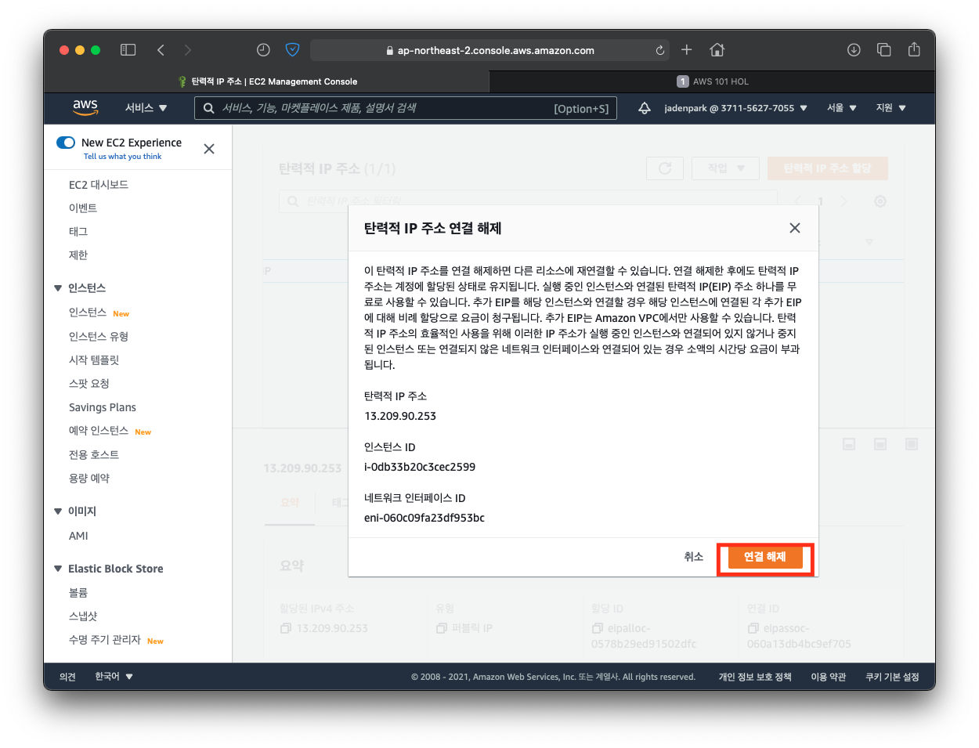Open the 한국어 language dropdown in footer
This screenshot has height=748, width=979.
tap(114, 677)
